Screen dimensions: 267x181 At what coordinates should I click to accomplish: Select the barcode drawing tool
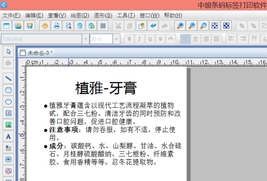click(8, 159)
